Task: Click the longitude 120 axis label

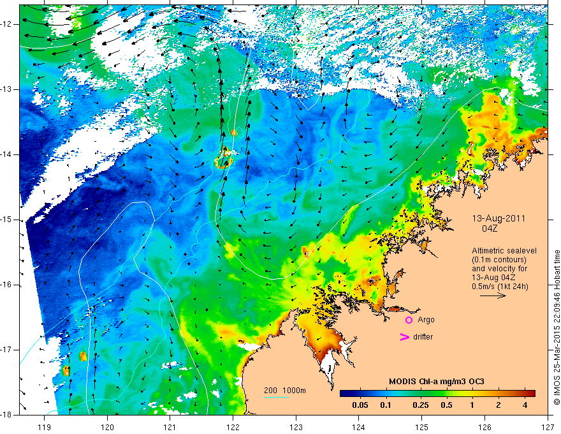Action: [107, 428]
